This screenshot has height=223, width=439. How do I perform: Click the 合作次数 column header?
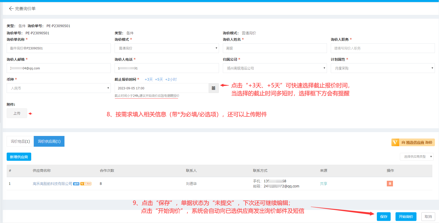107,171
